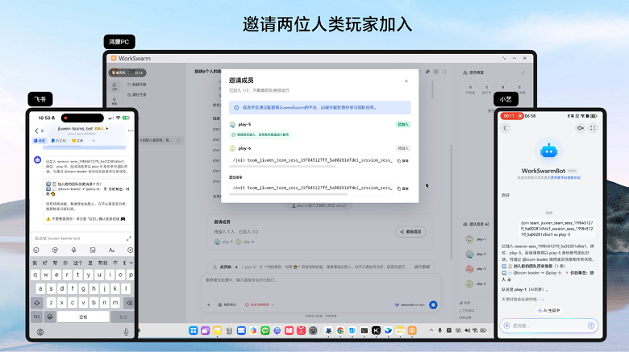The image size is (629, 352).
Task: Select play-3 in team members list
Action: (x=476, y=269)
